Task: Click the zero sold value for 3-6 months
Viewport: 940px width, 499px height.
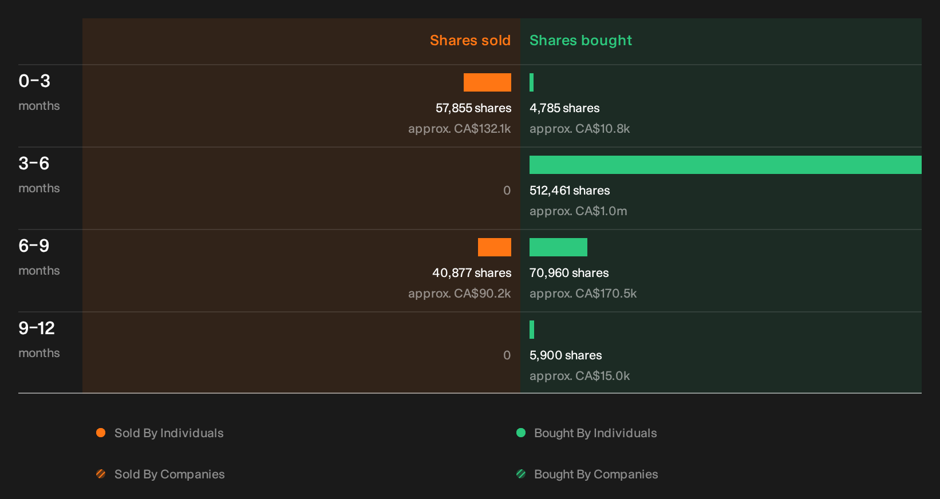Action: click(x=507, y=191)
